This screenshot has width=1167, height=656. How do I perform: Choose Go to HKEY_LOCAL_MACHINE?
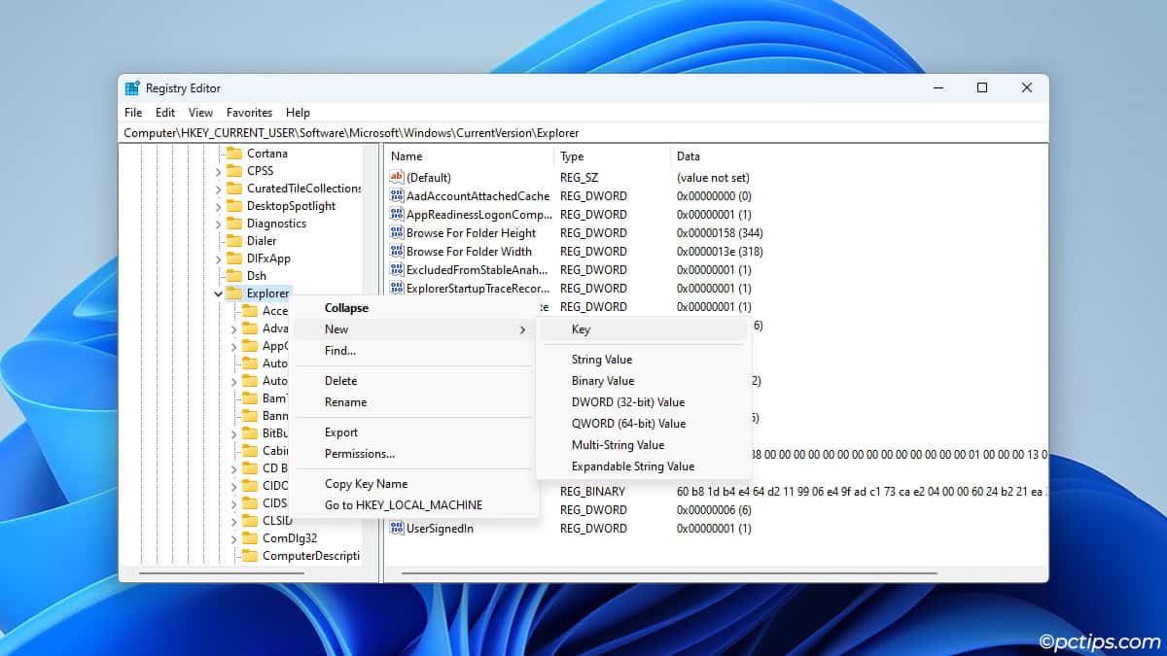click(x=413, y=505)
